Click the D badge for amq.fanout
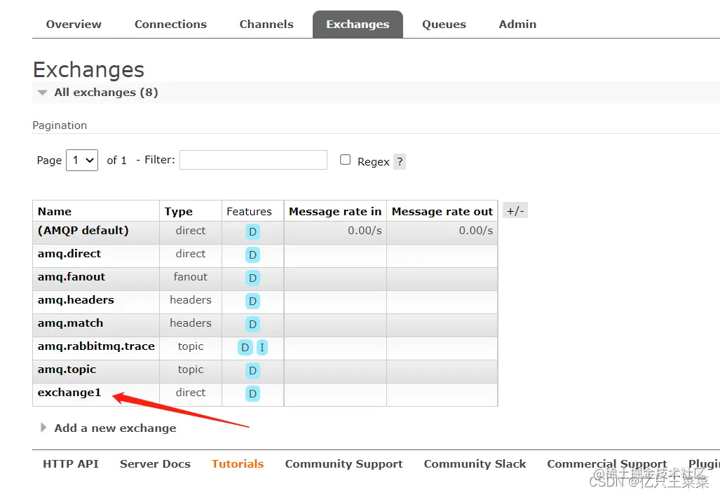 click(252, 278)
